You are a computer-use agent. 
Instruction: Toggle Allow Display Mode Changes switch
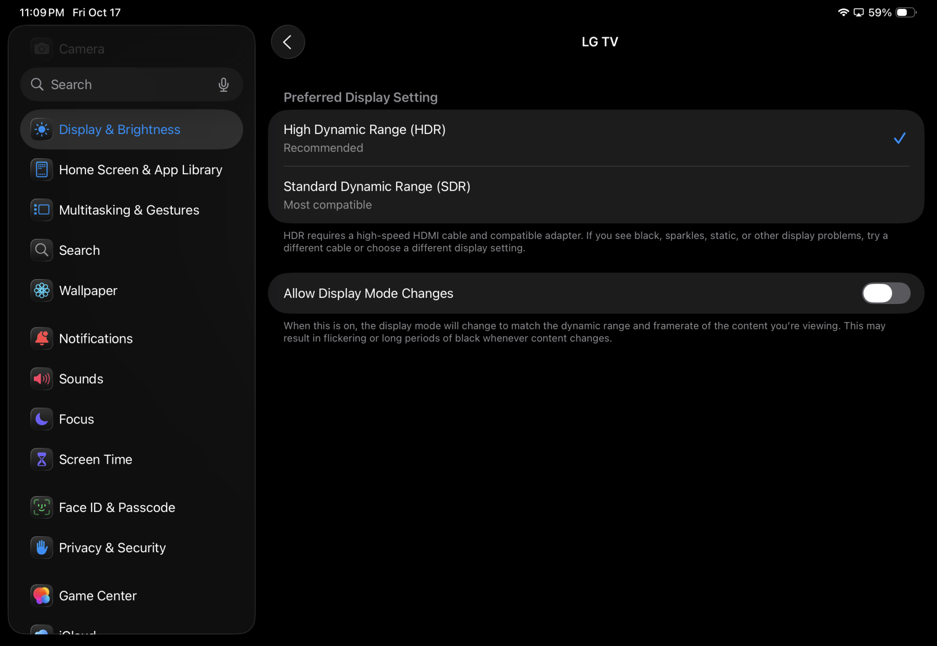click(885, 293)
